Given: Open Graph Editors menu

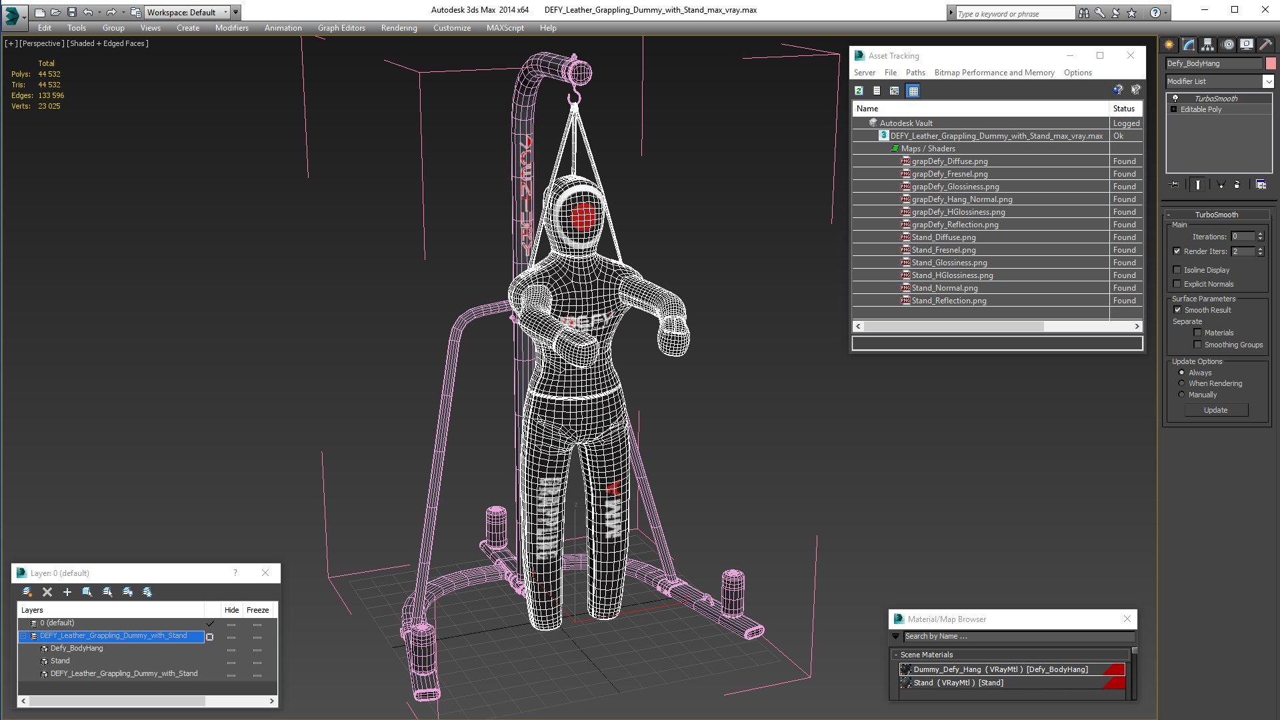Looking at the screenshot, I should [341, 28].
